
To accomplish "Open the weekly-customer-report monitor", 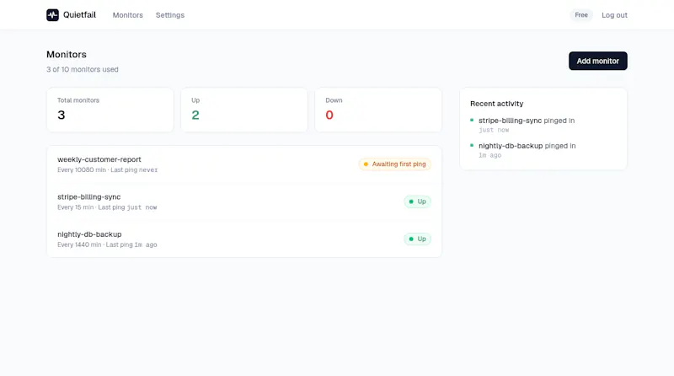I will (x=244, y=164).
